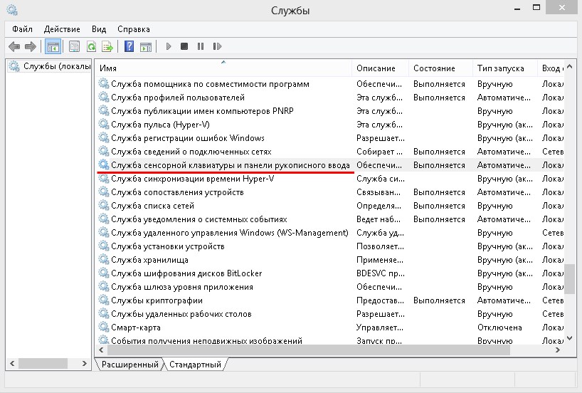Viewport: 582px width, 393px height.
Task: Click tree pane horizontal scrollbar right arrow
Action: click(x=85, y=363)
